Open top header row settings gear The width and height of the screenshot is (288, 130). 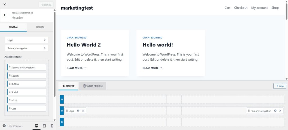(62, 99)
